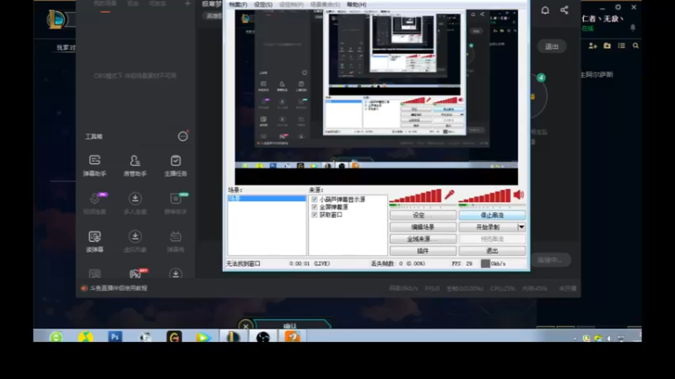Open the 工具箱 more options circle icon
Image resolution: width=675 pixels, height=379 pixels.
tap(183, 136)
